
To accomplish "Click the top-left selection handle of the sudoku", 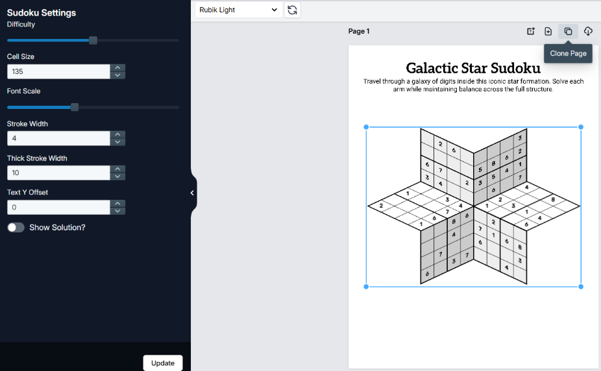I will 367,127.
